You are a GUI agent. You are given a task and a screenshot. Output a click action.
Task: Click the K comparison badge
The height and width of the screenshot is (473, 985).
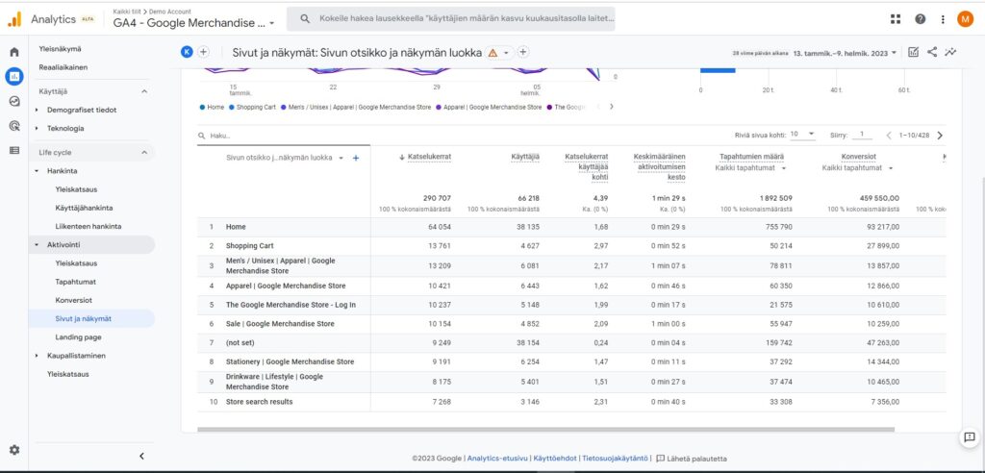coord(187,52)
